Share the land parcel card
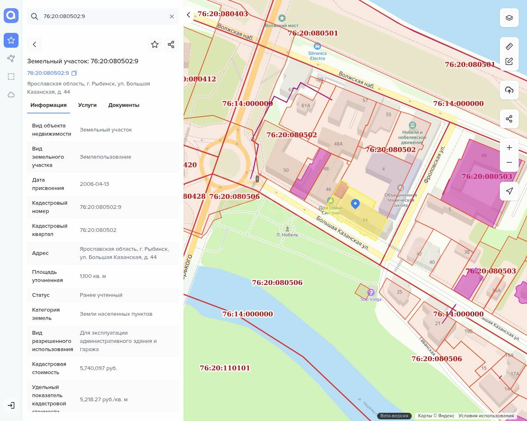 point(171,44)
